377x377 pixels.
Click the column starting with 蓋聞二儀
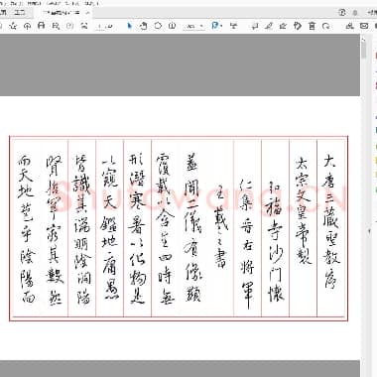point(192,228)
